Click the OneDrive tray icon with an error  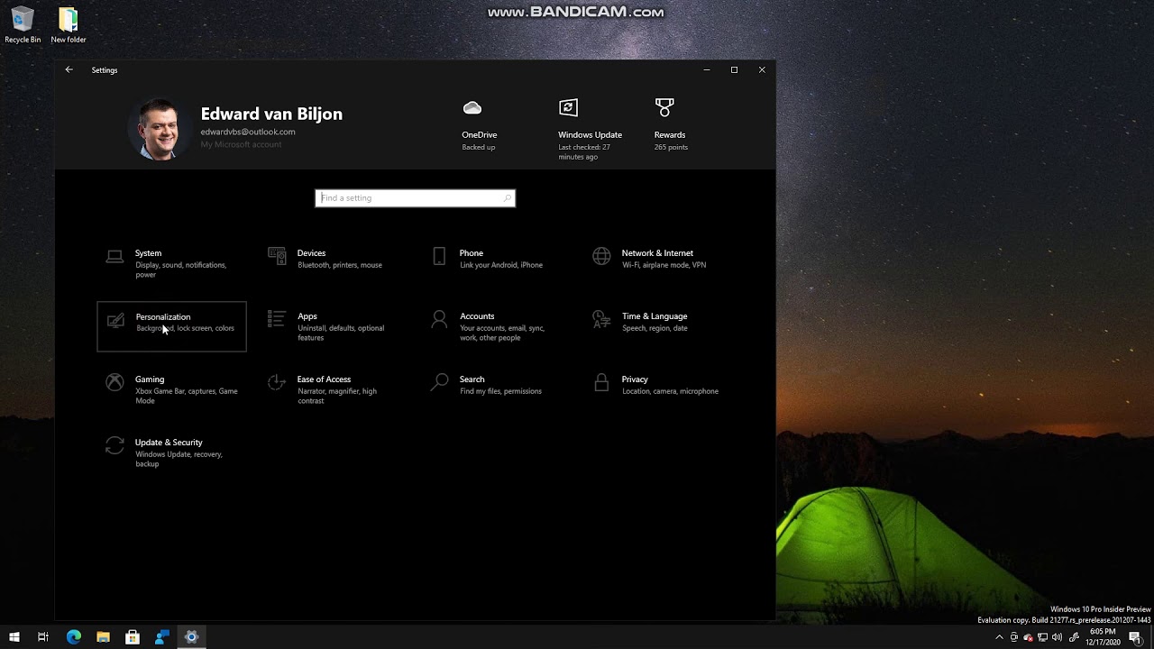pos(1028,637)
